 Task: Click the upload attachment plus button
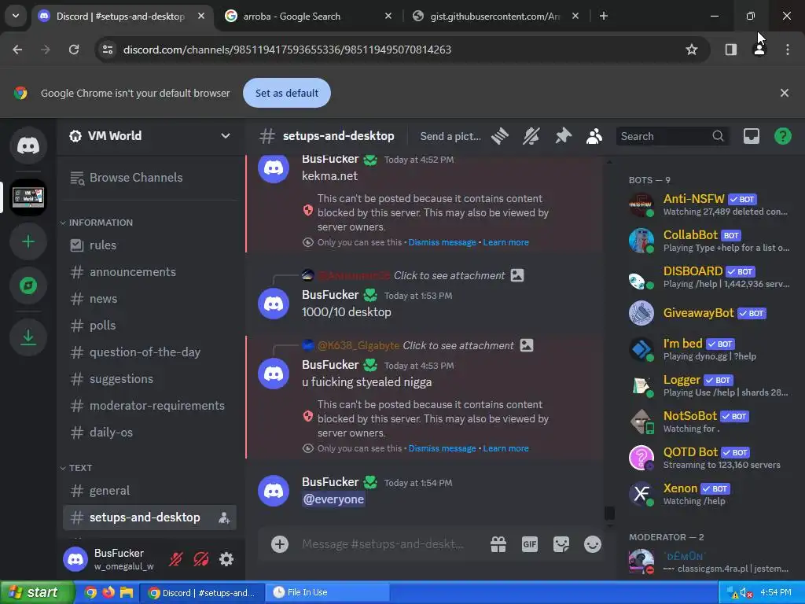click(280, 544)
